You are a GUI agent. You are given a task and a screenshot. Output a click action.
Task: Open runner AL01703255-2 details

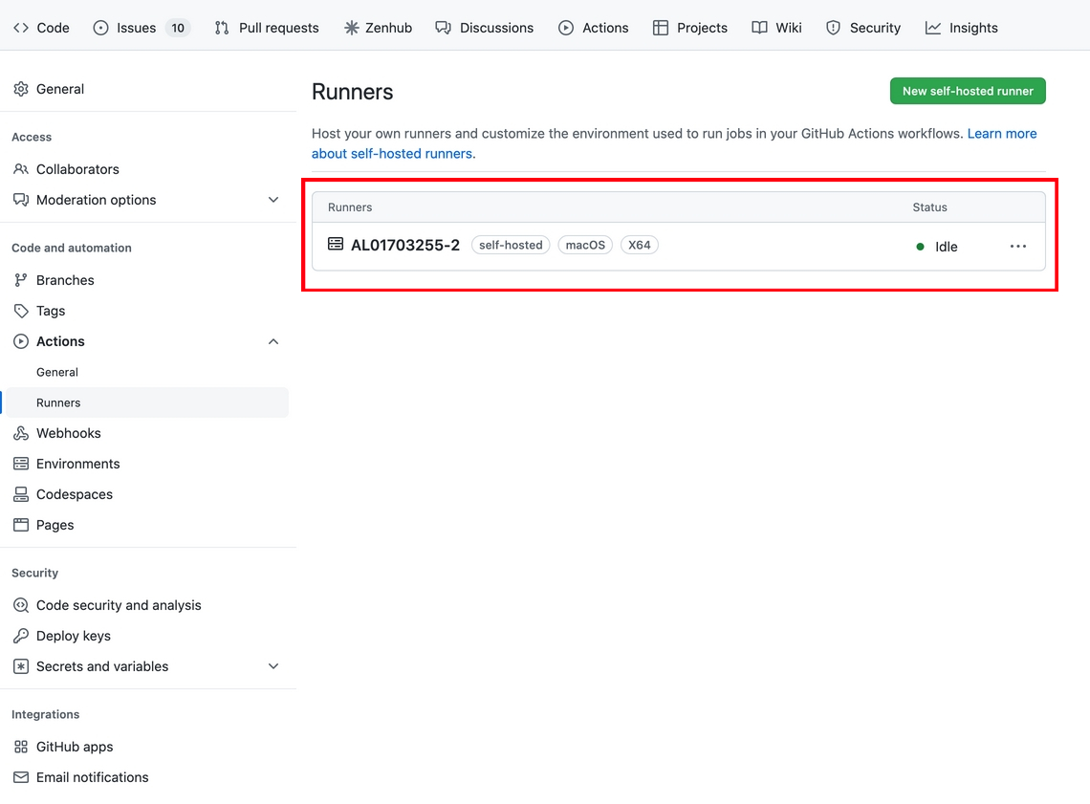pyautogui.click(x=405, y=246)
